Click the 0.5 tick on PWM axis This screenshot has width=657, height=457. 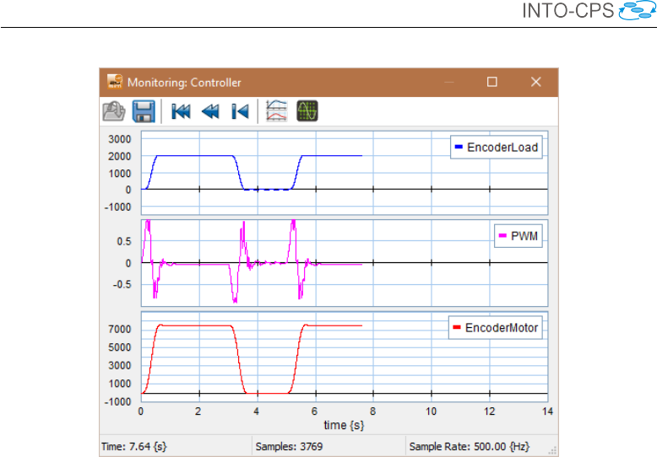coord(124,241)
